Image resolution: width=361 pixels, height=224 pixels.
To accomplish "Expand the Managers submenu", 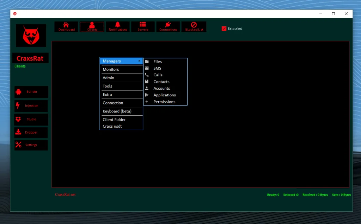I will tap(116, 61).
